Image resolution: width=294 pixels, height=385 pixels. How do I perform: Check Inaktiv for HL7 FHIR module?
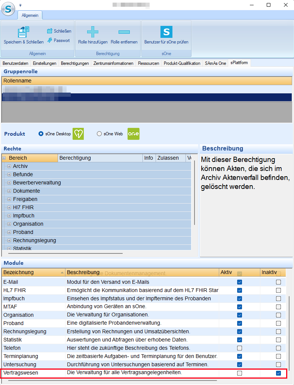[278, 291]
